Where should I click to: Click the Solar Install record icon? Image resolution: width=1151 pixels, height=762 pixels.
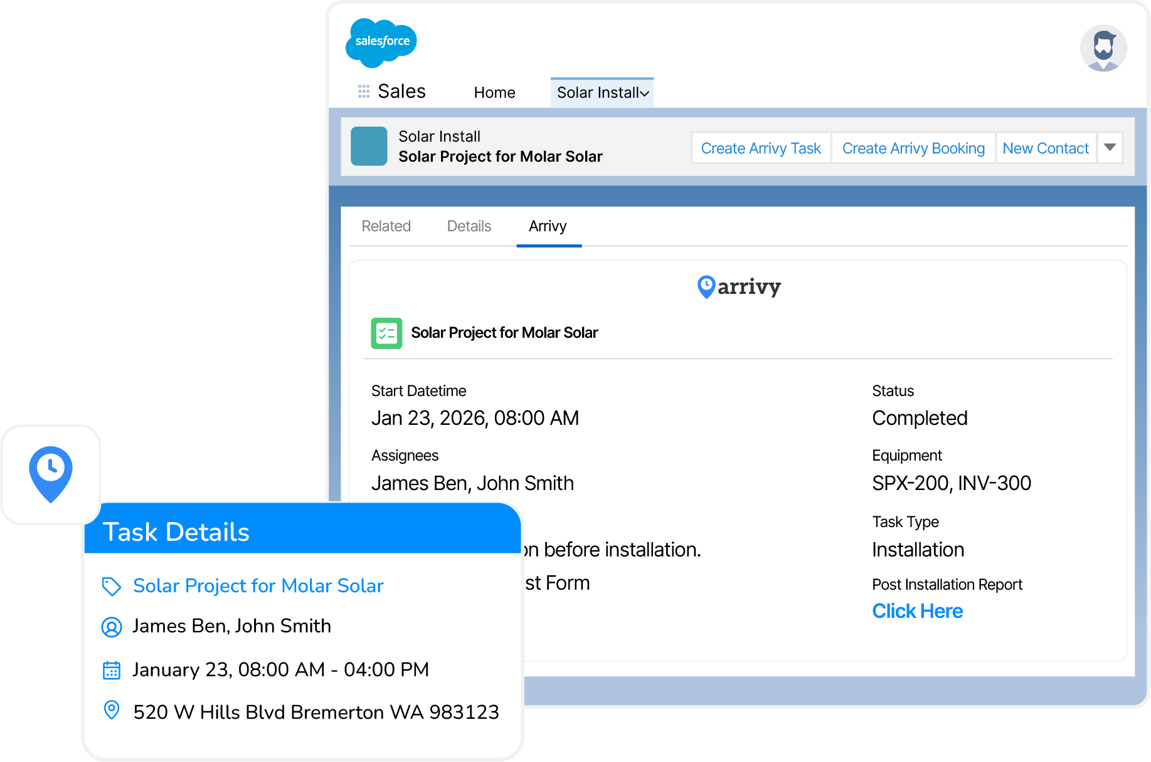pos(369,146)
